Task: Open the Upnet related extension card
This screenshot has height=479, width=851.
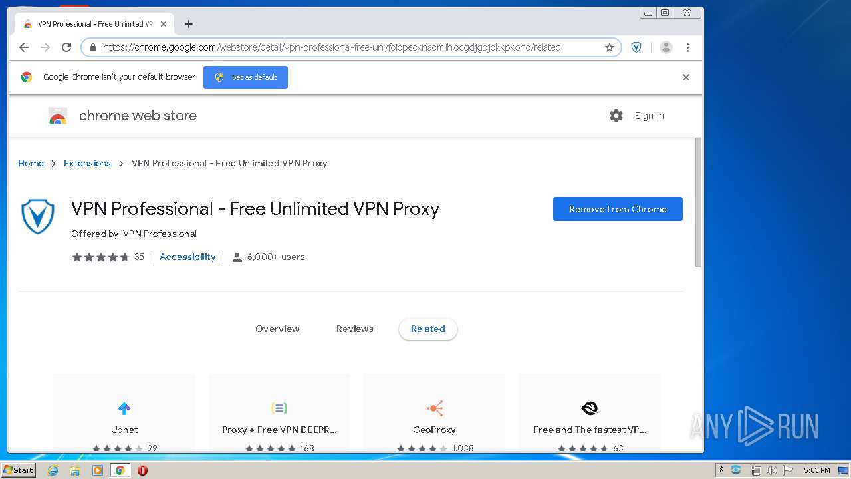Action: (x=124, y=412)
